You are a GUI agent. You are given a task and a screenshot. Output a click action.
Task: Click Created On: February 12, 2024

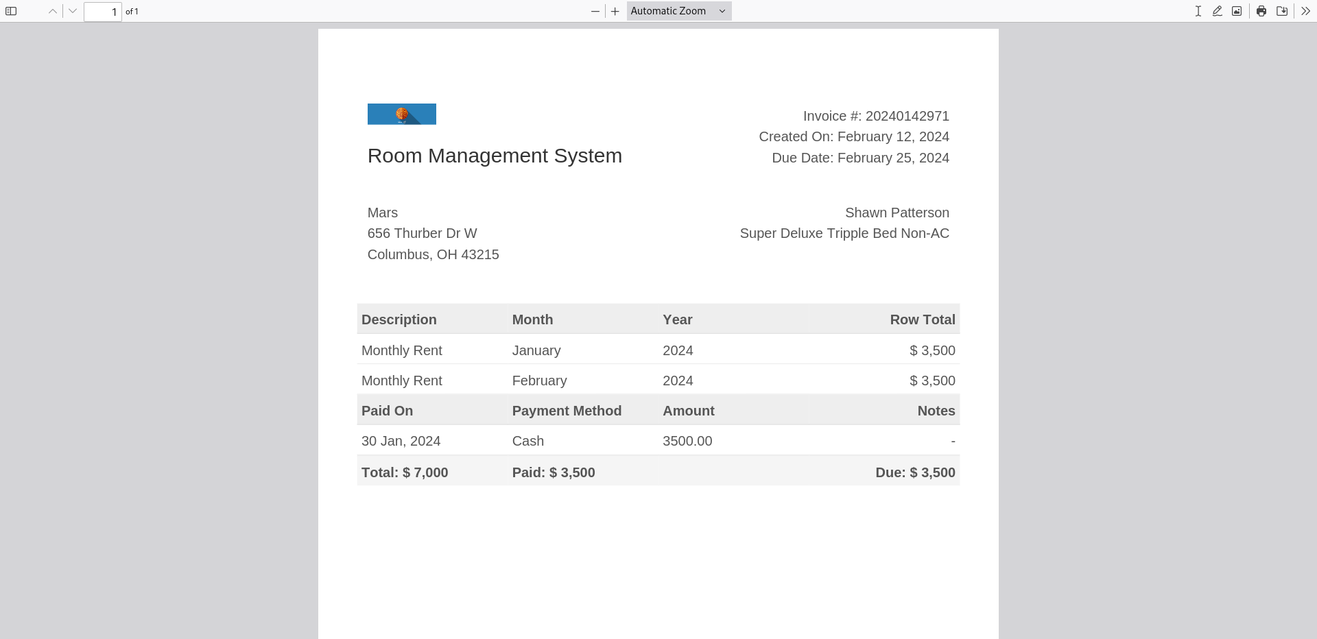point(854,136)
